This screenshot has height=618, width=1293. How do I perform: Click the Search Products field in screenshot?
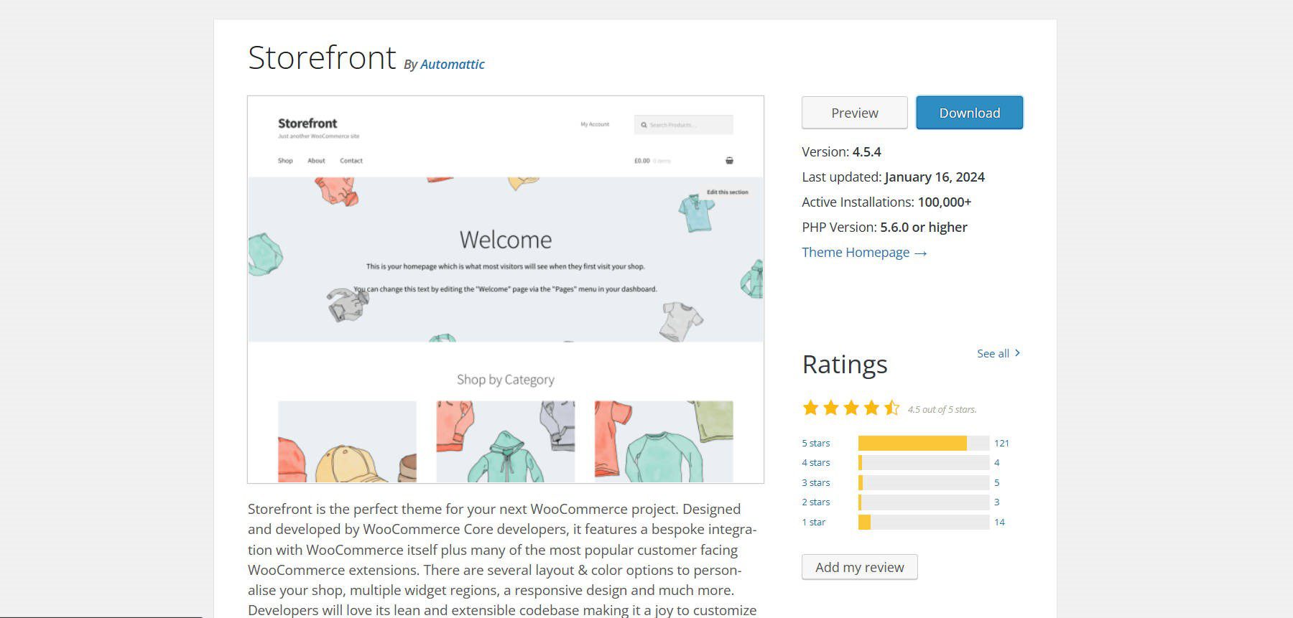pos(683,125)
